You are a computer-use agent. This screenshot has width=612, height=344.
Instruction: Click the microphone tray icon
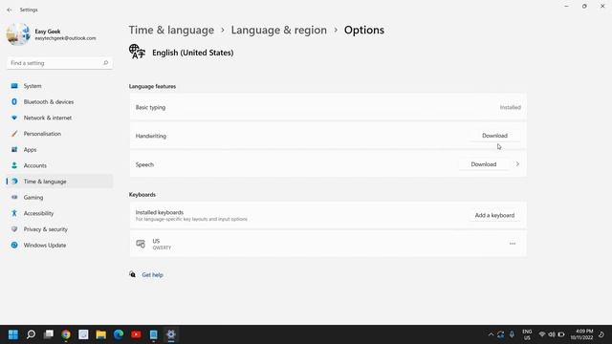click(x=512, y=334)
